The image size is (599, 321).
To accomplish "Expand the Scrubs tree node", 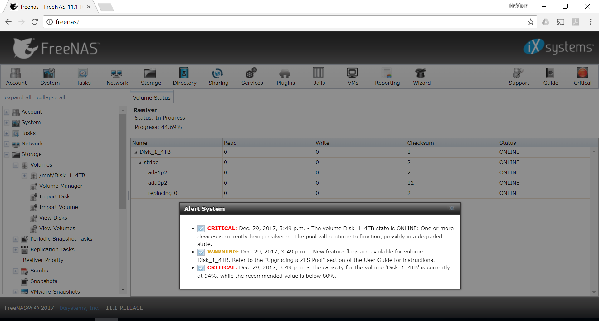I will [x=16, y=271].
